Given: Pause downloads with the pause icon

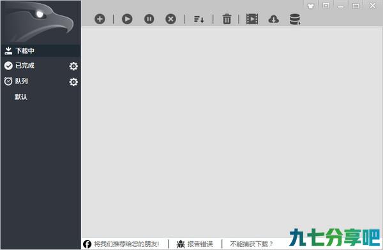Looking at the screenshot, I should 149,19.
